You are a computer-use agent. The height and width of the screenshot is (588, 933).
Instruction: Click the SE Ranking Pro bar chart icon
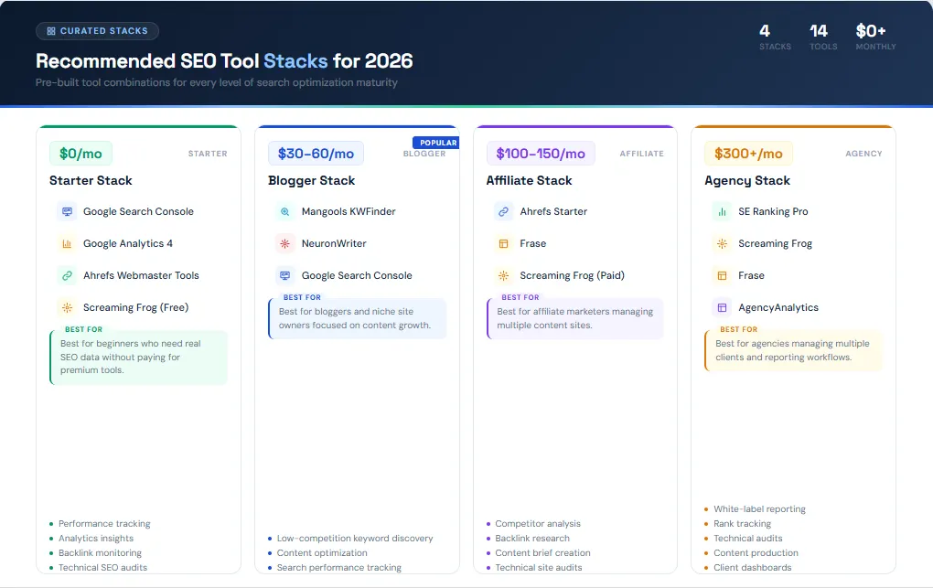click(x=722, y=211)
